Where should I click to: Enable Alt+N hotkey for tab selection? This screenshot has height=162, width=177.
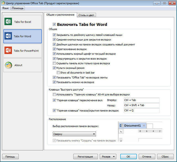coord(54,94)
